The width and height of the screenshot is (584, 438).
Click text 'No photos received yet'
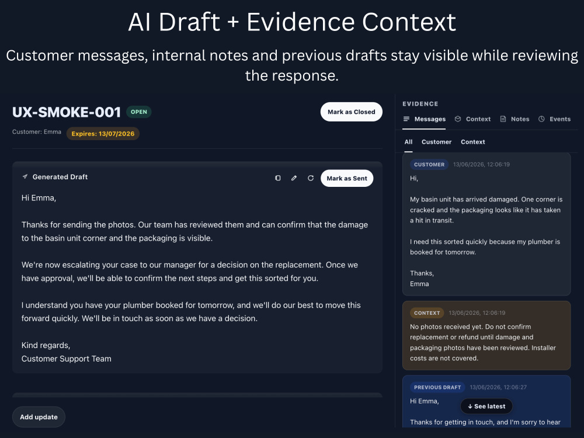tap(446, 326)
